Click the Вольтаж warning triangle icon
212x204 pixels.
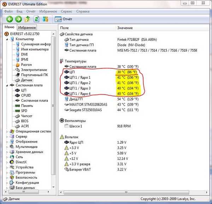[x=62, y=137]
